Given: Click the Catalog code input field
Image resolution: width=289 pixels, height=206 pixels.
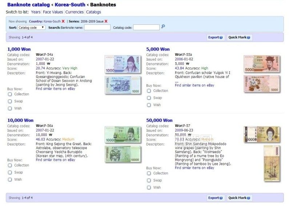Looking at the screenshot, I should tap(146, 27).
